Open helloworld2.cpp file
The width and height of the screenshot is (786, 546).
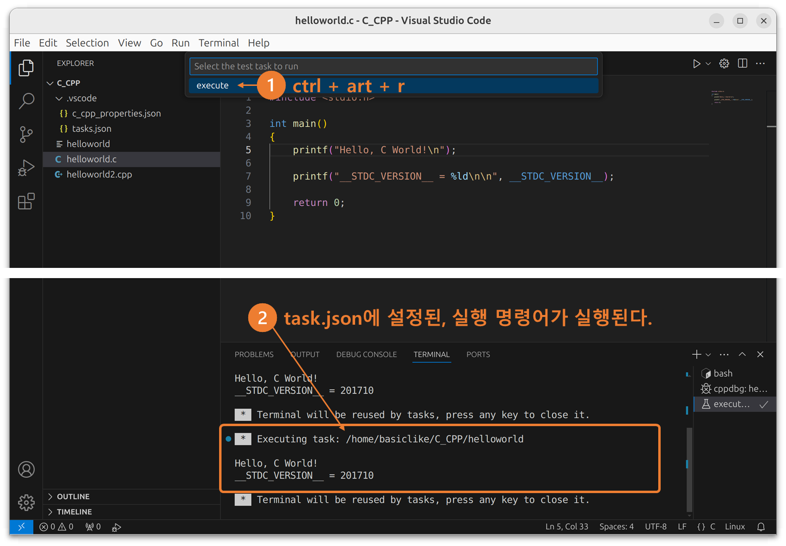[x=132, y=174]
